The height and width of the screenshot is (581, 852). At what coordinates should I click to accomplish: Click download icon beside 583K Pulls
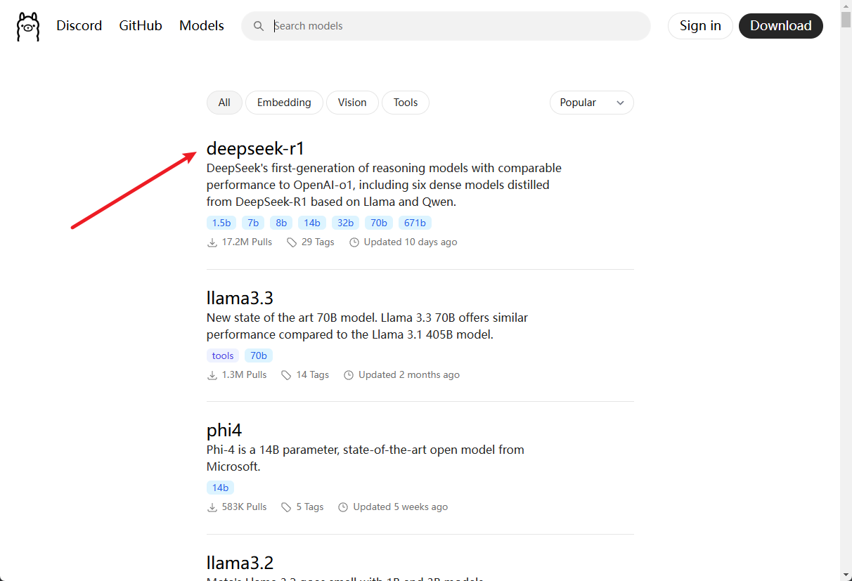[212, 507]
